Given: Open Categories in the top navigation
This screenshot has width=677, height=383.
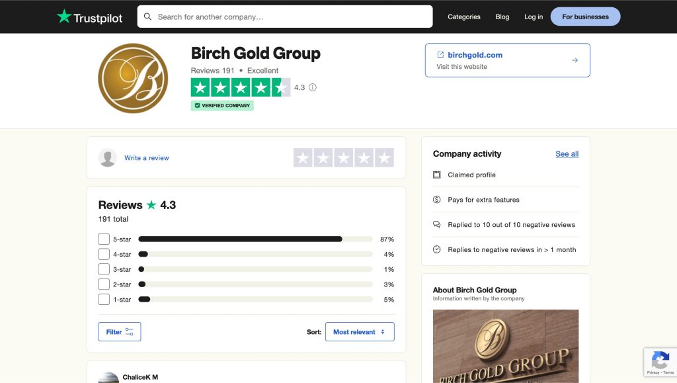Looking at the screenshot, I should coord(464,17).
